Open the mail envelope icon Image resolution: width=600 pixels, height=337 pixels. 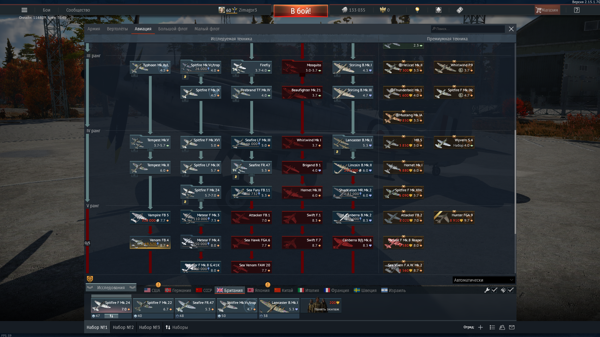[512, 327]
